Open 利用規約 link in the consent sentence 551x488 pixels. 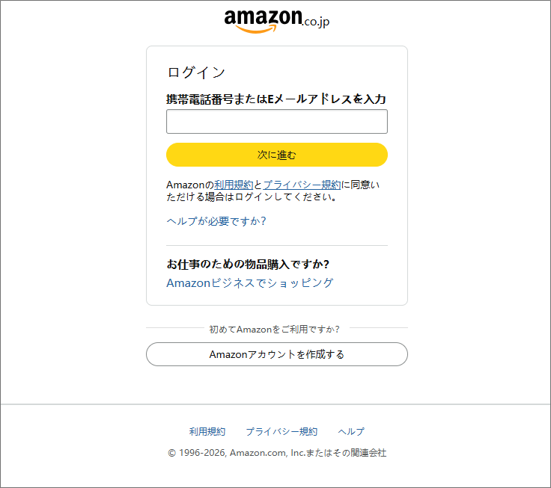(x=234, y=185)
